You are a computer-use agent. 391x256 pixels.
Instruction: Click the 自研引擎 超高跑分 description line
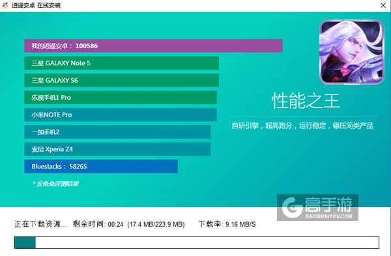pos(302,126)
